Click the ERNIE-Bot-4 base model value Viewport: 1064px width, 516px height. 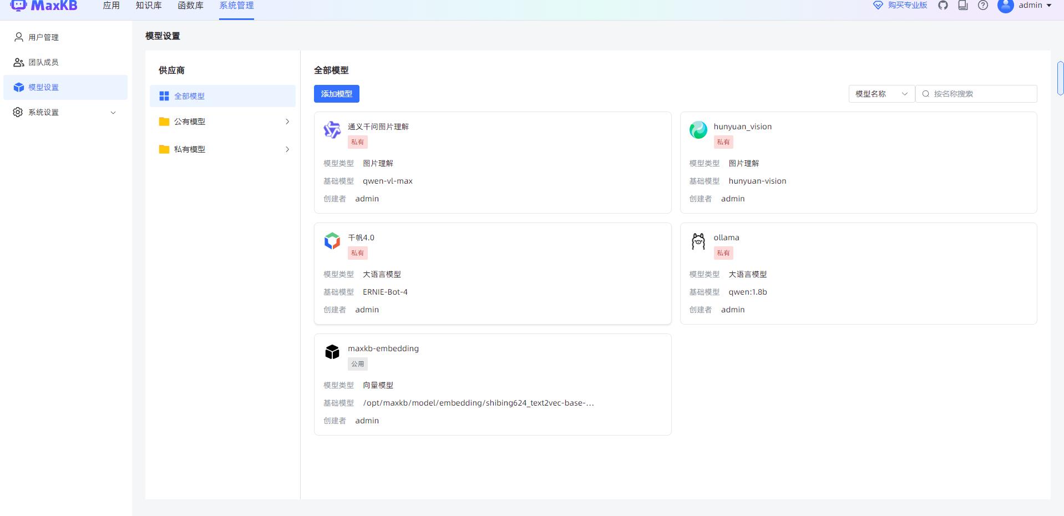tap(385, 292)
